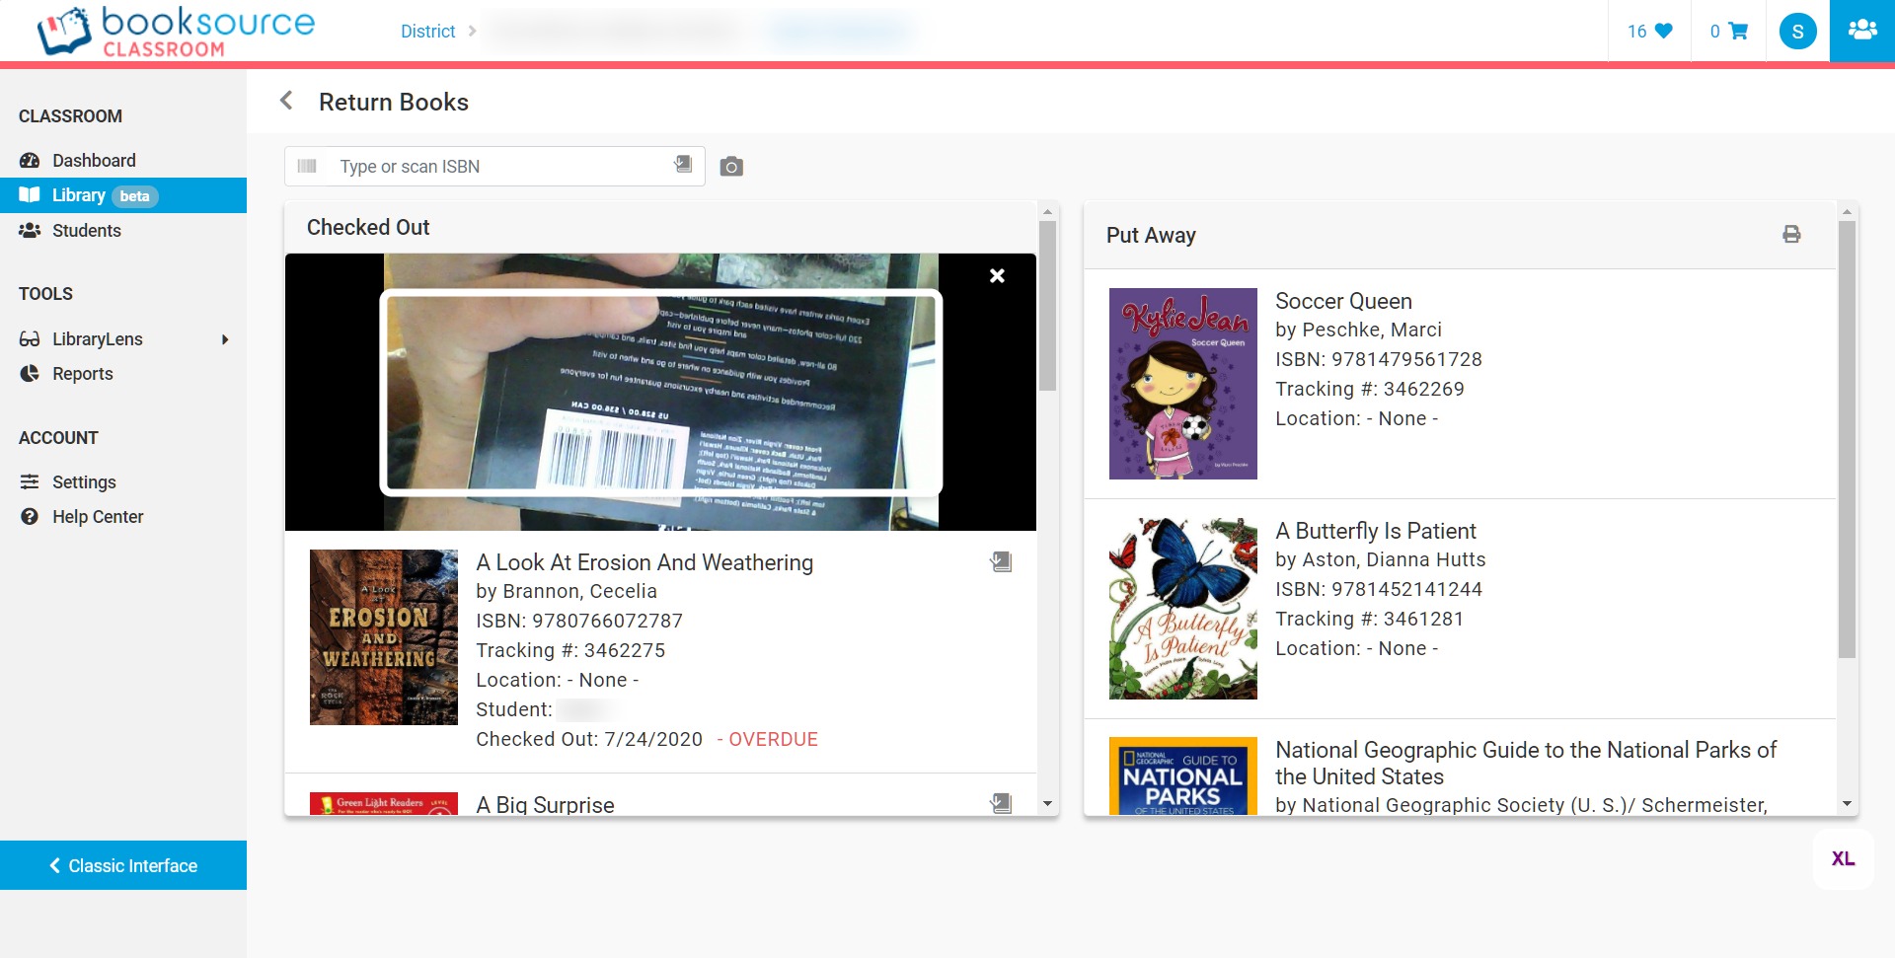This screenshot has width=1895, height=958.
Task: Open A Butterfly Is Patient cover
Action: (x=1183, y=609)
